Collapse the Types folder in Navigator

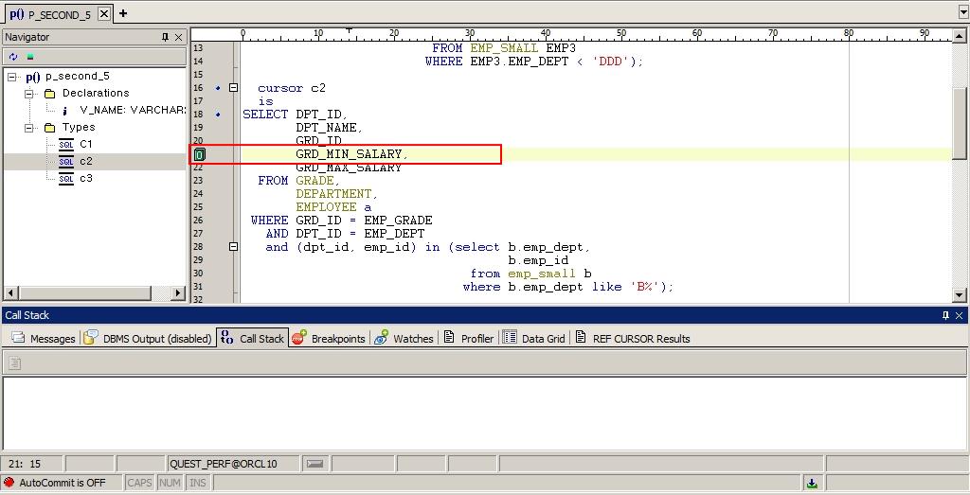click(x=31, y=128)
